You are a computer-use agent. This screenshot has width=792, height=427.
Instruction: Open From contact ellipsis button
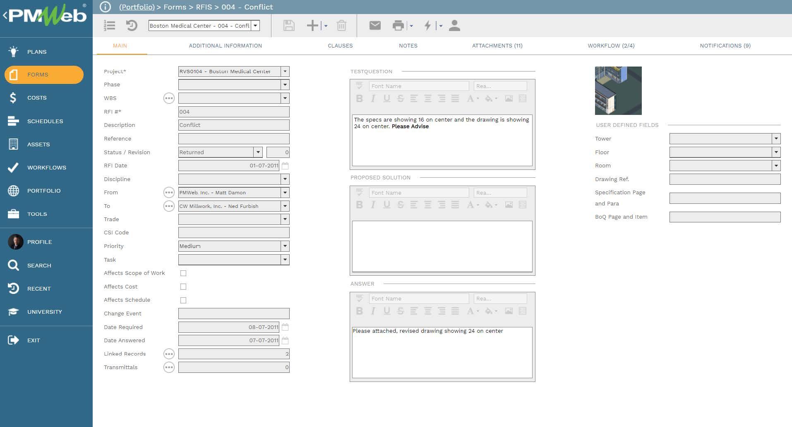[x=169, y=193]
